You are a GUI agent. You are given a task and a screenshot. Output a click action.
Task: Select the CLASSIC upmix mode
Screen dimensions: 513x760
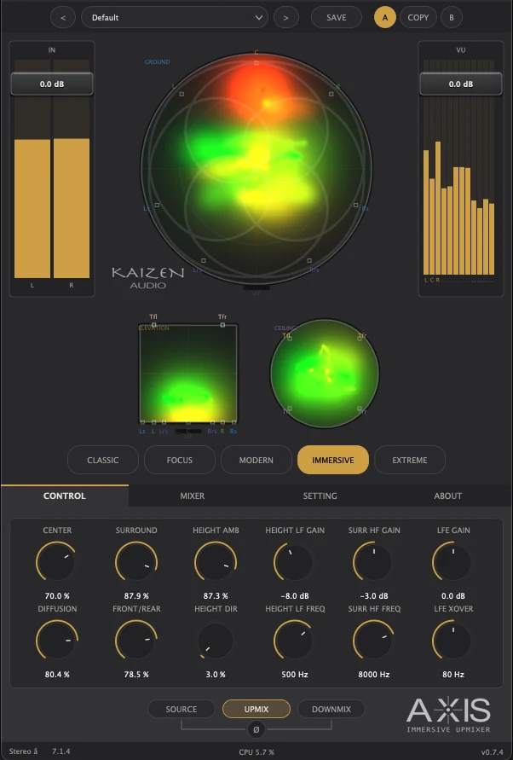click(103, 460)
